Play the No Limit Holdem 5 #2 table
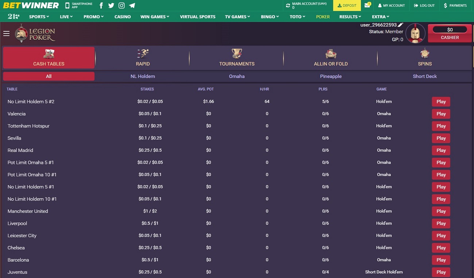This screenshot has width=474, height=278. 441,102
